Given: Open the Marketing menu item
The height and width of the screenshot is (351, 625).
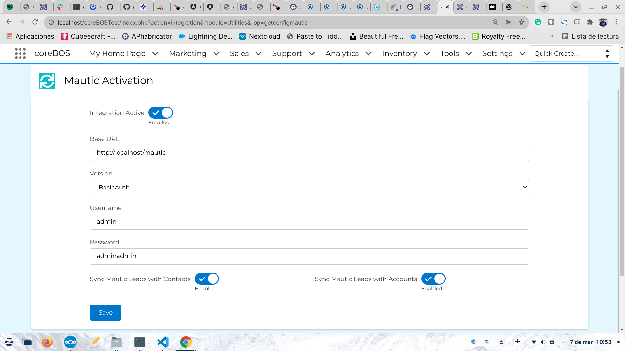Looking at the screenshot, I should coord(187,53).
